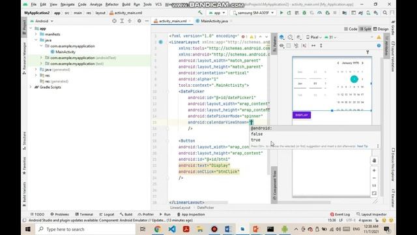Open the Refactor menu
The width and height of the screenshot is (417, 235).
click(x=111, y=5)
